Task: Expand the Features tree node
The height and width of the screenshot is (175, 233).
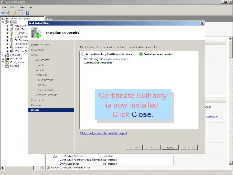Action: (3, 55)
